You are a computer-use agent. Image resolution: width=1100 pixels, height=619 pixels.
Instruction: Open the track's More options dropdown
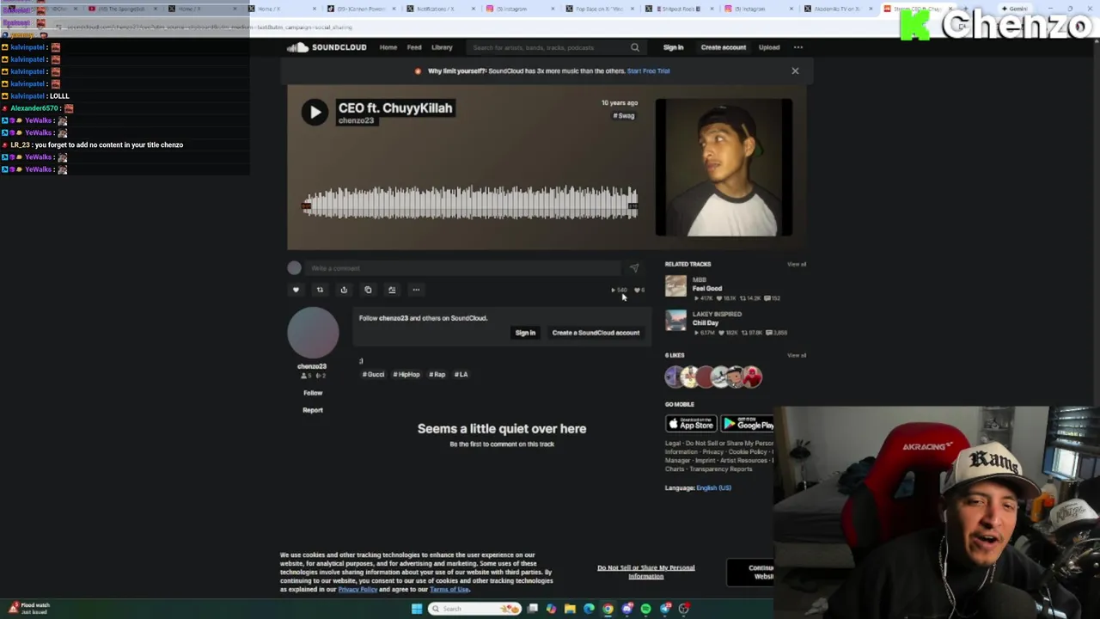[x=416, y=290]
